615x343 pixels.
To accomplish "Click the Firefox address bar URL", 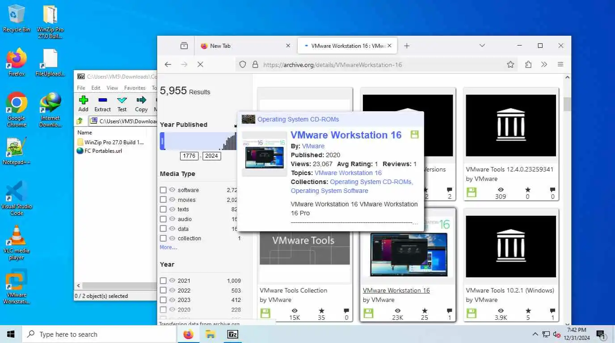I will pos(333,65).
